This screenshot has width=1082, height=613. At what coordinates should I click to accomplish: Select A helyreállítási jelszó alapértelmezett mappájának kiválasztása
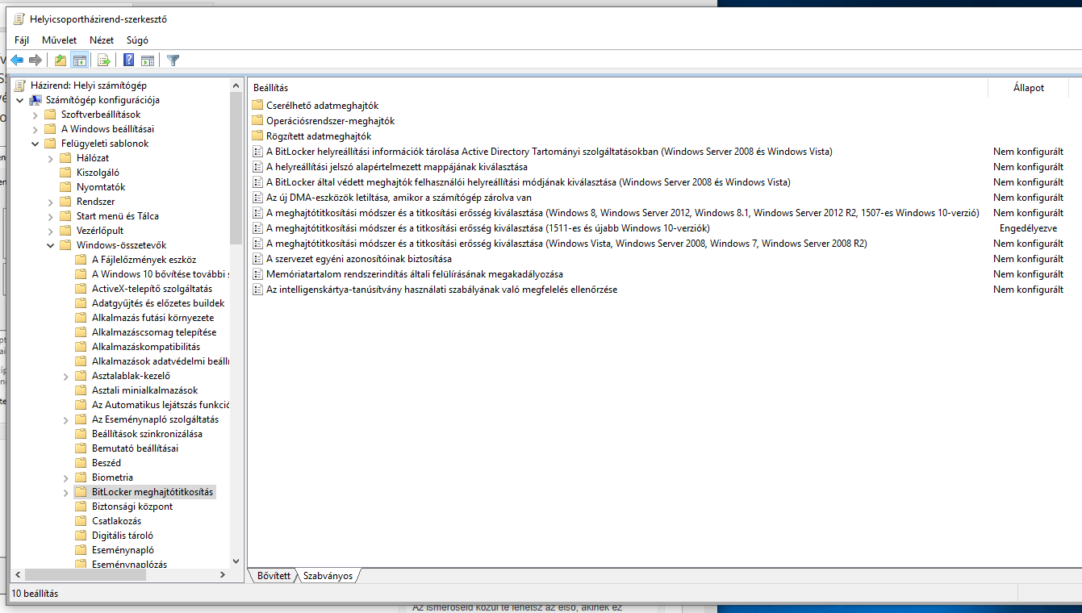[x=397, y=167]
